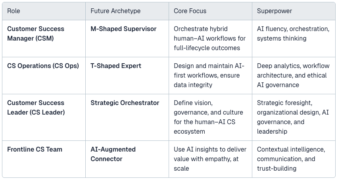This screenshot has height=181, width=340.
Task: Select the AI-Augmented Connector cell
Action: coord(127,159)
